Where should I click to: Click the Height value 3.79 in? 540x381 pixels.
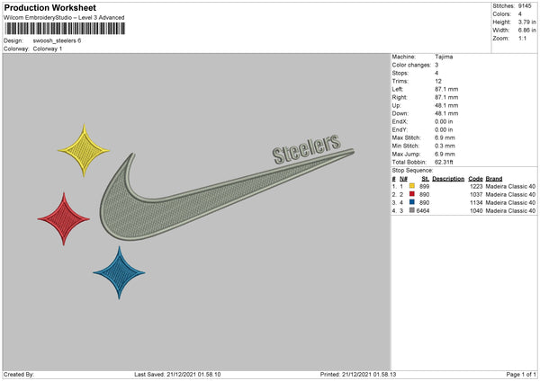[527, 22]
